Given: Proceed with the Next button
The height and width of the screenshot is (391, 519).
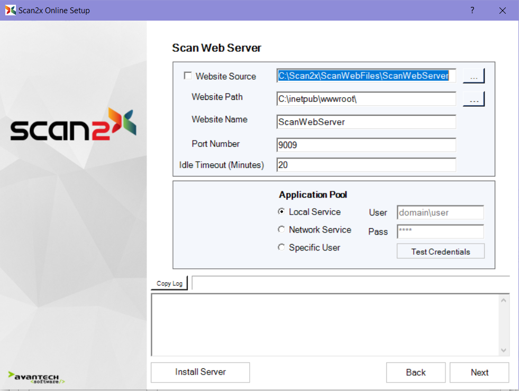Looking at the screenshot, I should click(x=479, y=373).
